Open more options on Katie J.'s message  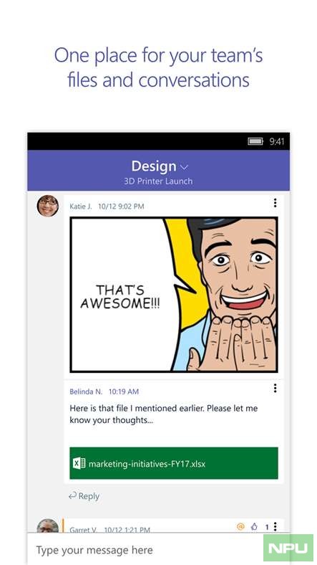point(275,203)
